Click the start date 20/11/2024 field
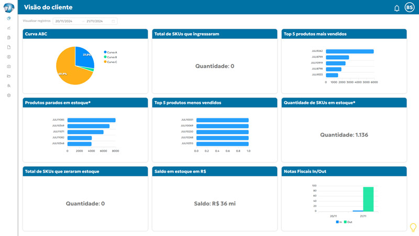 [x=67, y=21]
